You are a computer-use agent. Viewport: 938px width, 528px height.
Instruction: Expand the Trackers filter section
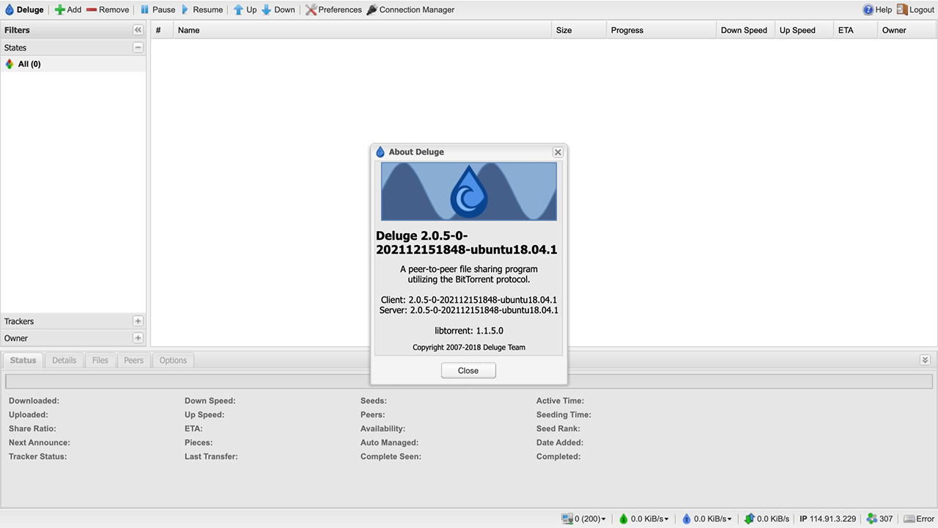138,321
